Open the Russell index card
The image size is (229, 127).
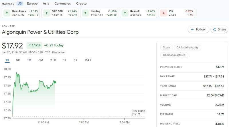click(139, 13)
